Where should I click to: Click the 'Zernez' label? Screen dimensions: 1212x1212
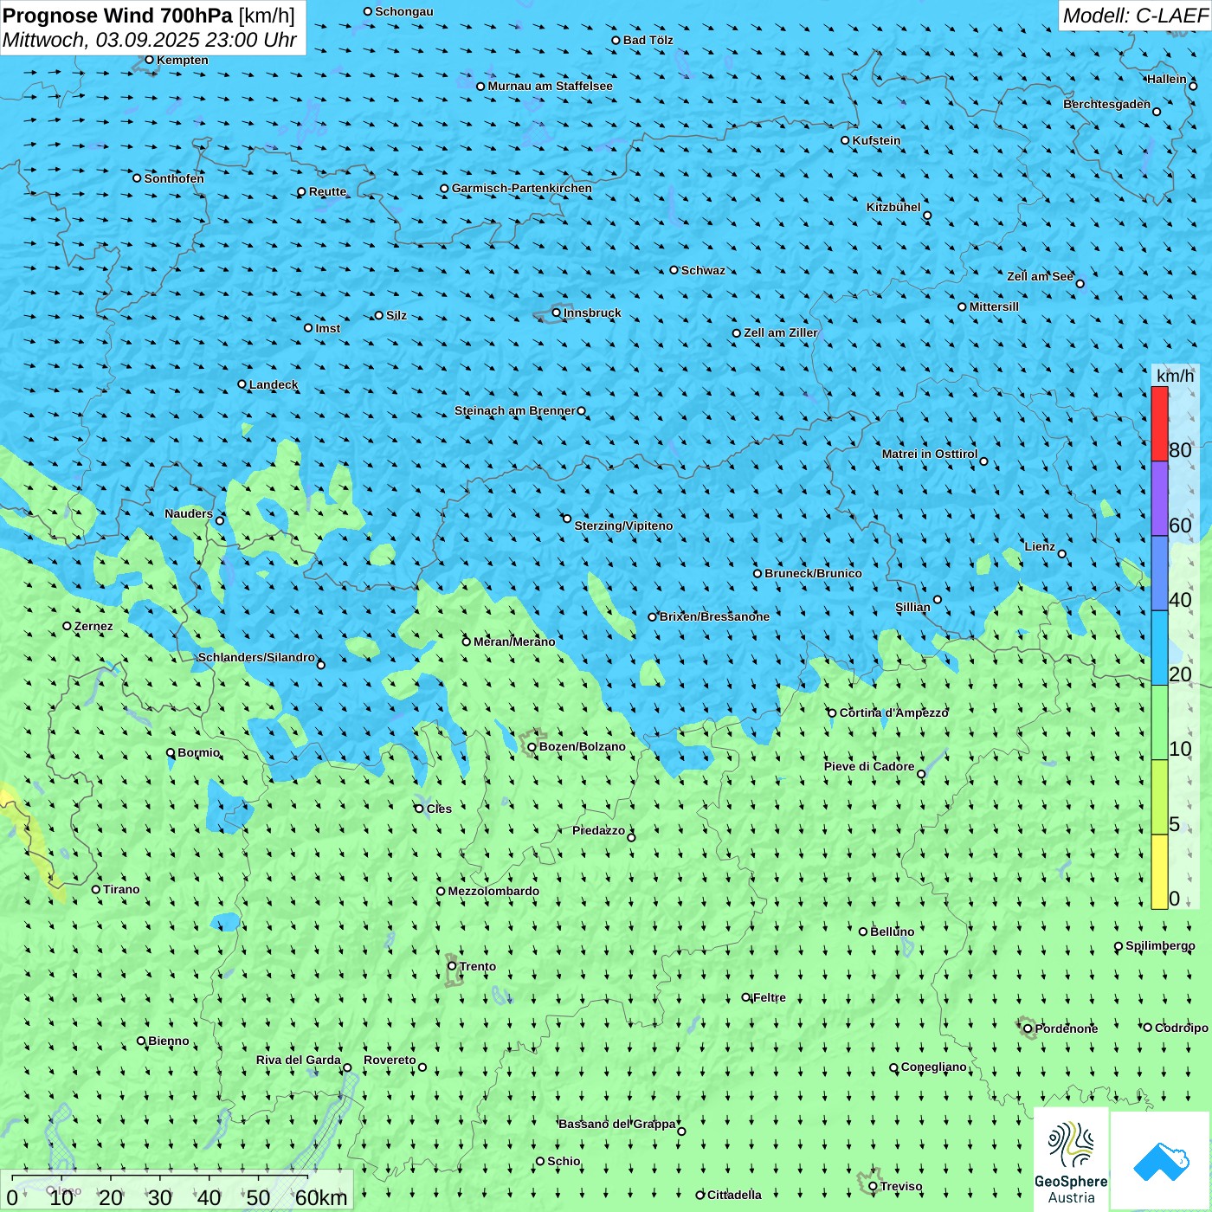[93, 626]
